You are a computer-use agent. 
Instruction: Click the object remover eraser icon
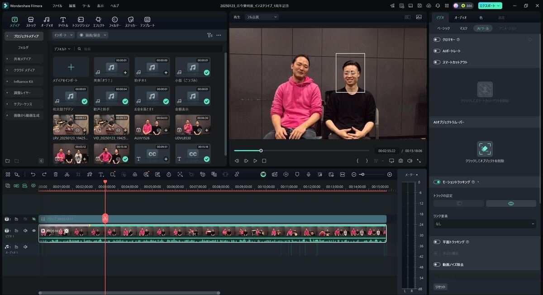(485, 149)
